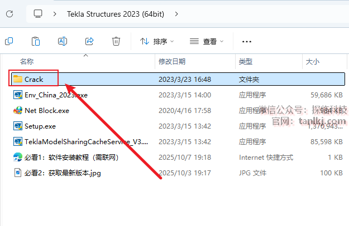Open the 排序 sort dropdown
The image size is (349, 226).
[x=157, y=41]
